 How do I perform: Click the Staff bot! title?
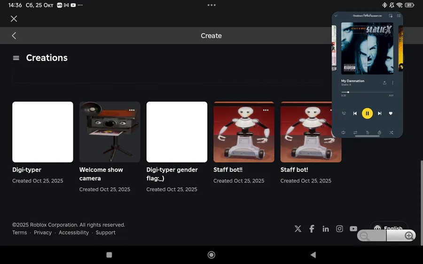pyautogui.click(x=294, y=170)
